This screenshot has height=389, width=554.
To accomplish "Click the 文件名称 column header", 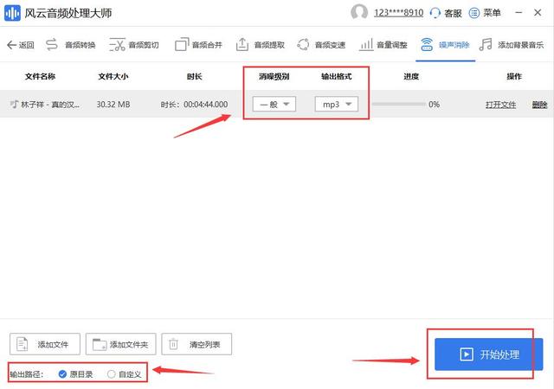I will (x=40, y=76).
